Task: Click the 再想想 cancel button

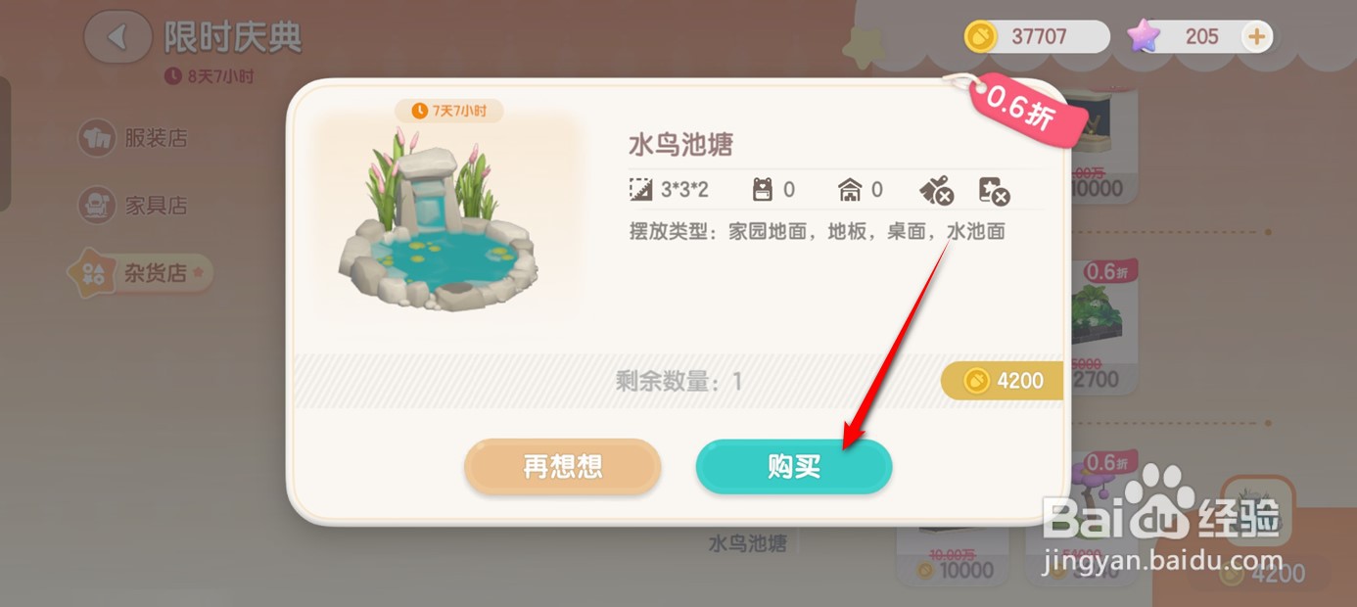Action: pos(563,467)
